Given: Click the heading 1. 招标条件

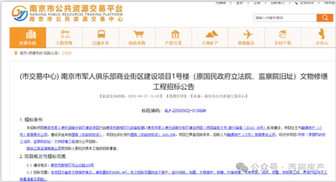Looking at the screenshot, I should [31, 120].
